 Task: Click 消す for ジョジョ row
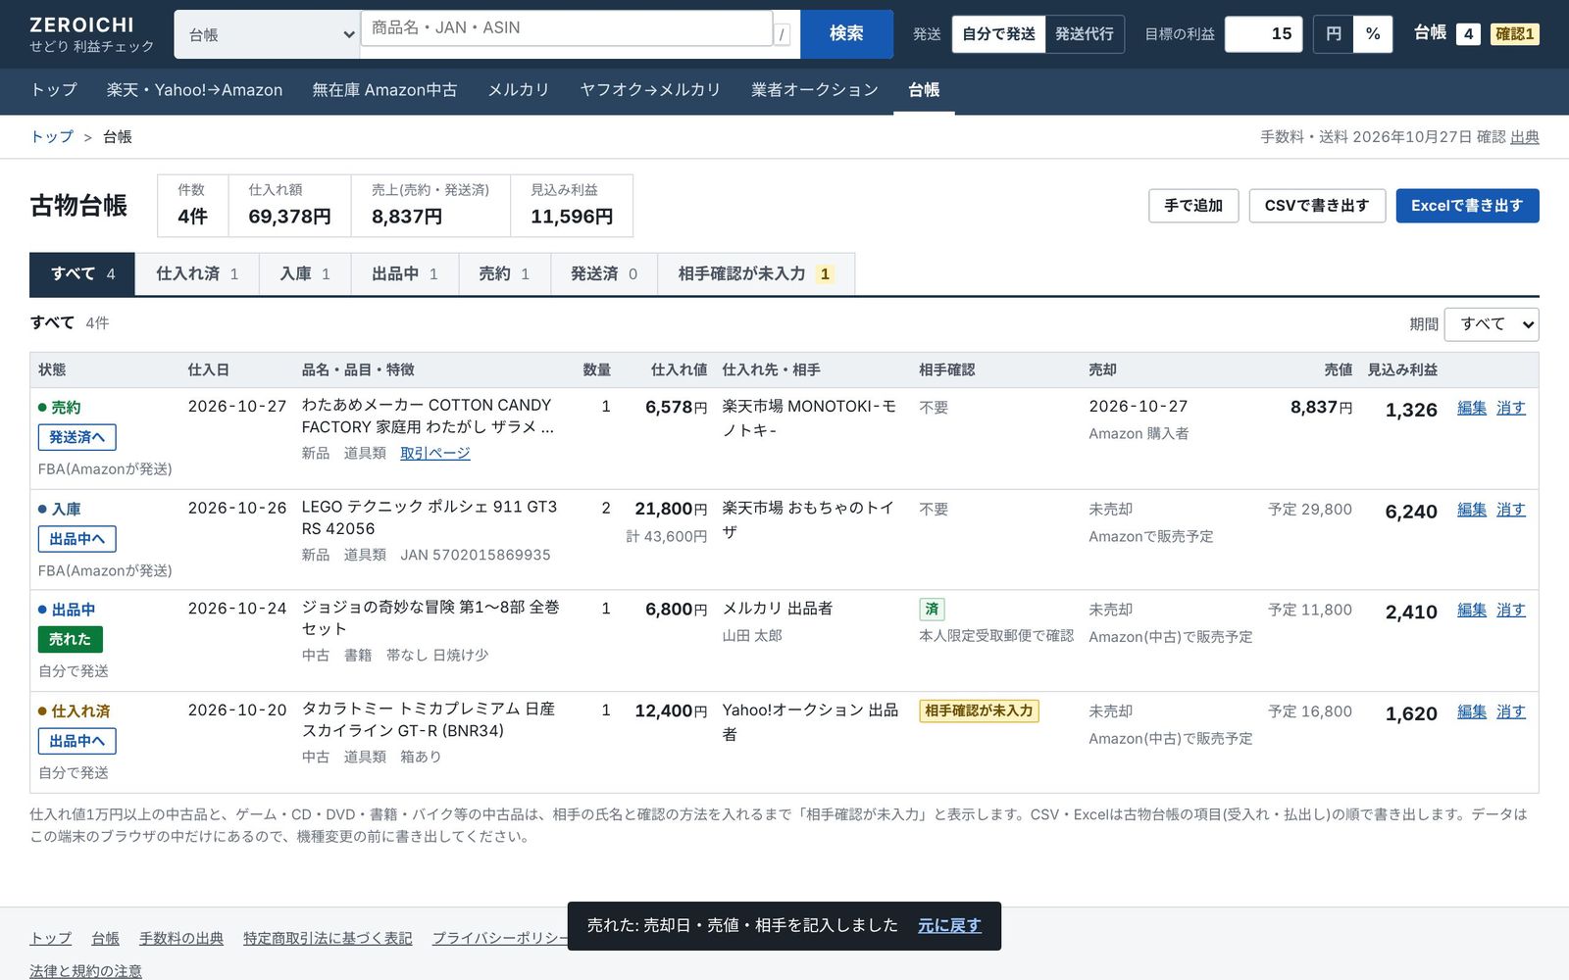click(1511, 610)
